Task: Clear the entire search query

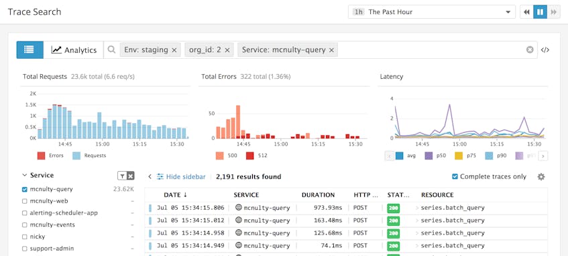Action: point(530,50)
